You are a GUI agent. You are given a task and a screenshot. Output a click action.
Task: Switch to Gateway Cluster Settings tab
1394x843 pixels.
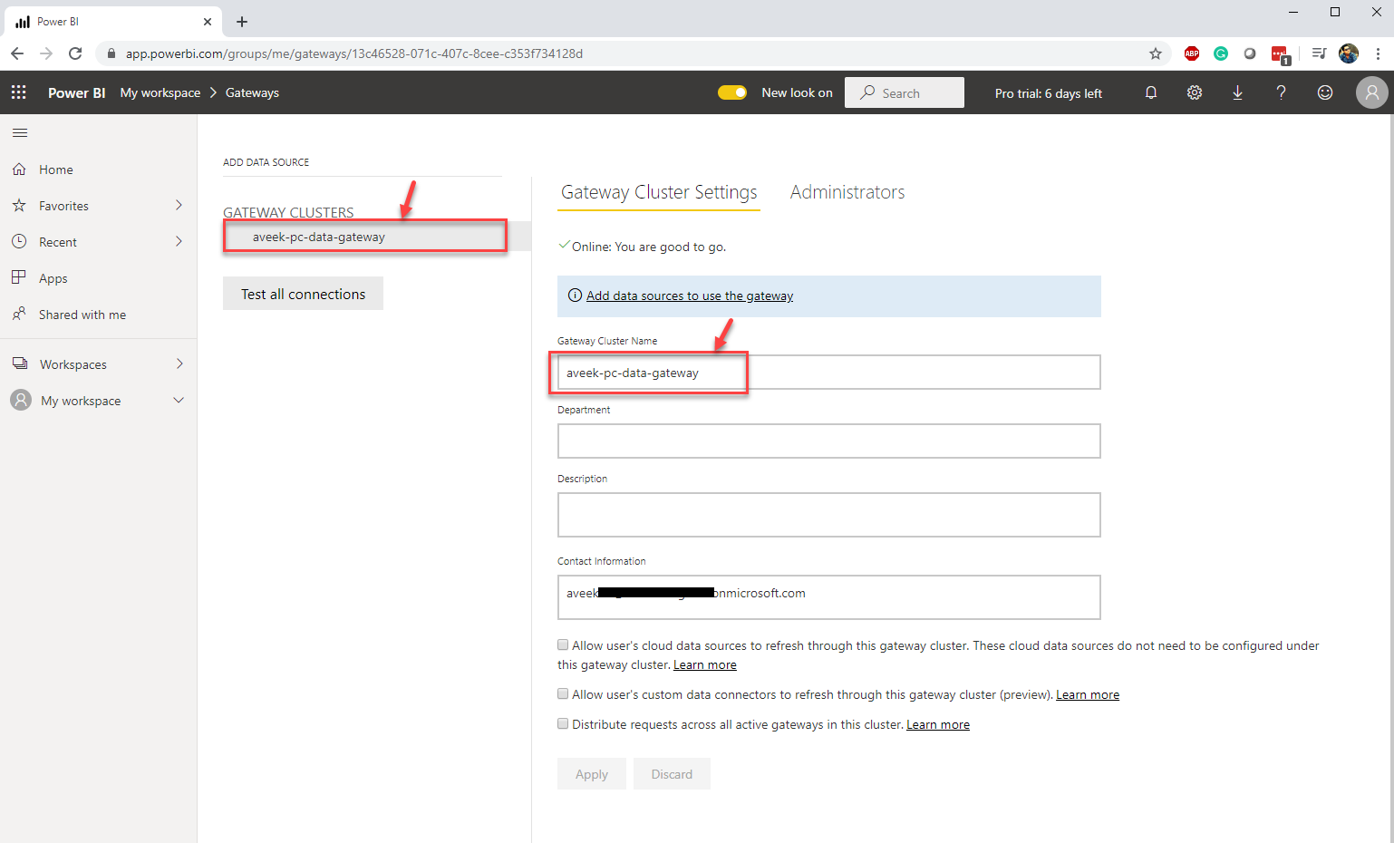point(659,192)
